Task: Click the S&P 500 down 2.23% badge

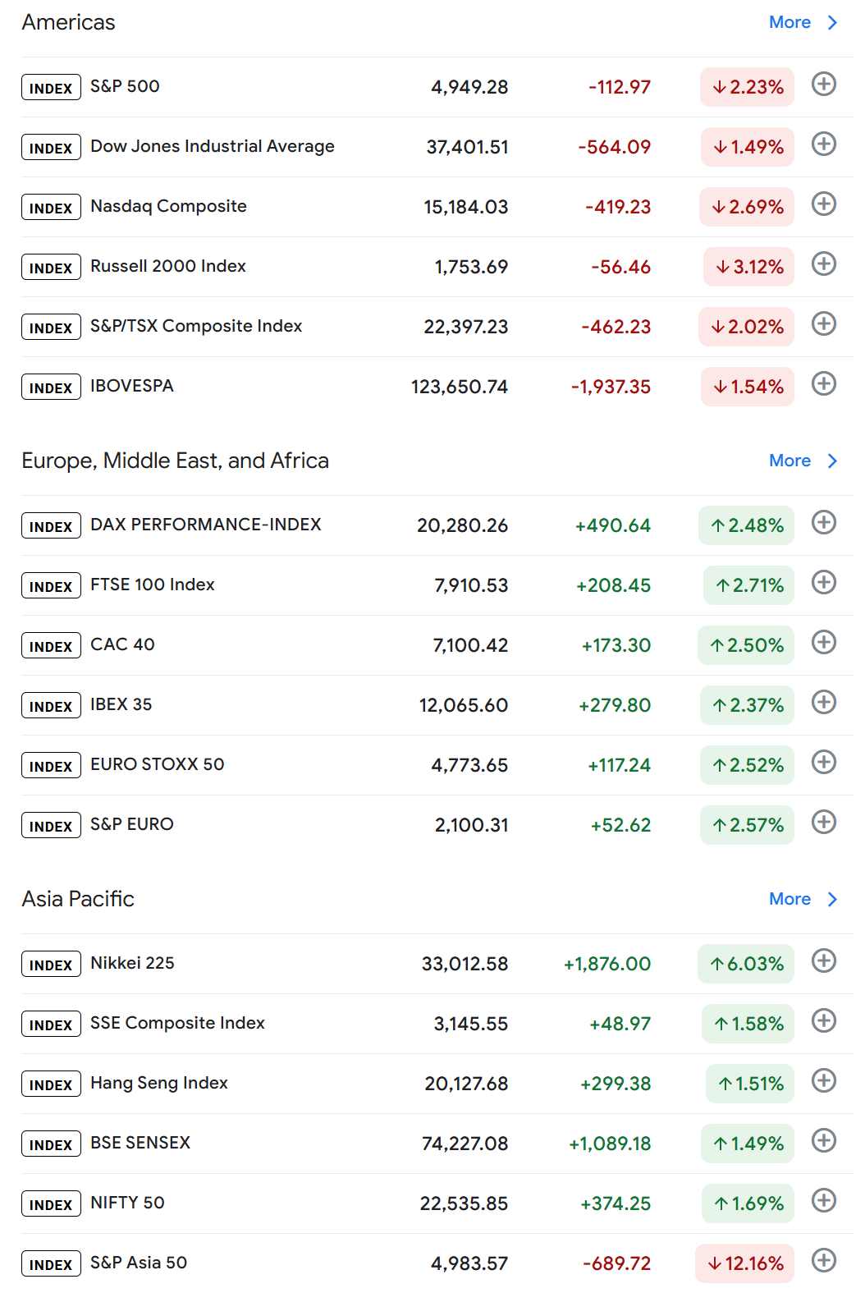Action: (x=747, y=87)
